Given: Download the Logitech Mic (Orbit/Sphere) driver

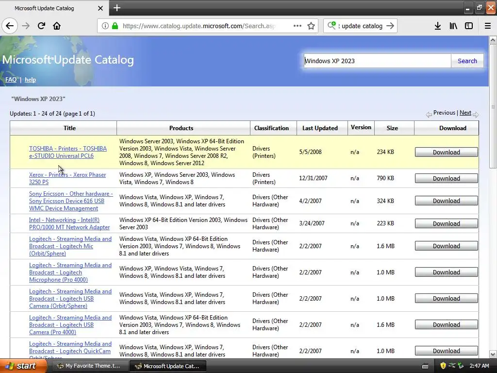Looking at the screenshot, I should (447, 246).
